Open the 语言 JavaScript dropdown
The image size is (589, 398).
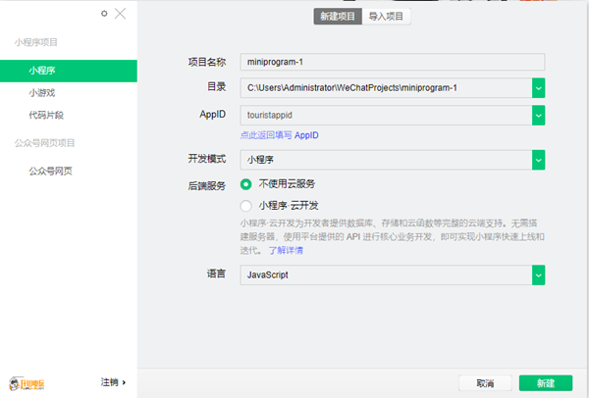[x=538, y=275]
